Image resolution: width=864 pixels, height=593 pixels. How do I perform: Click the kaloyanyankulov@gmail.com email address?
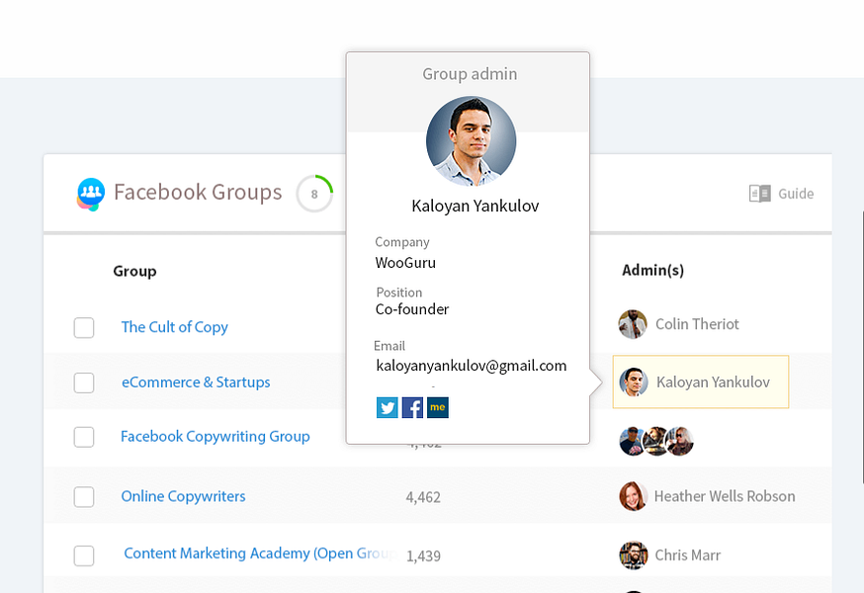[472, 366]
